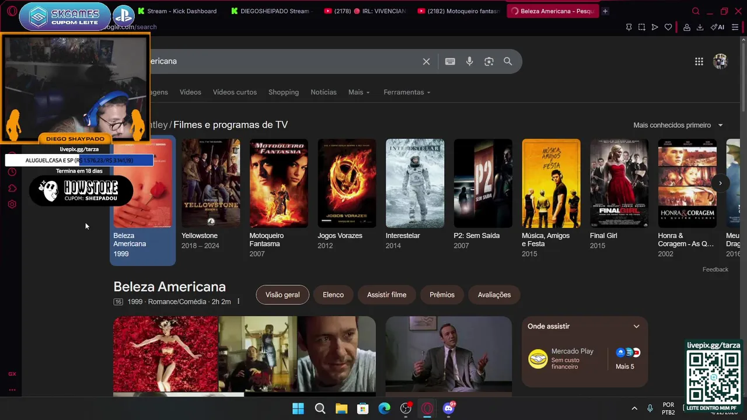Select the Avaliações chip
Image resolution: width=747 pixels, height=420 pixels.
[x=494, y=295]
